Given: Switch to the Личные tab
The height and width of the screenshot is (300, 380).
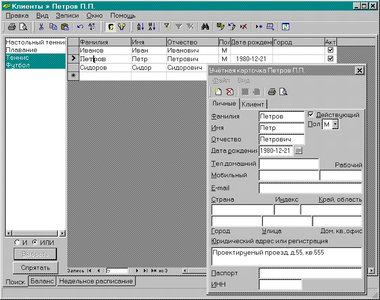Looking at the screenshot, I should click(224, 104).
